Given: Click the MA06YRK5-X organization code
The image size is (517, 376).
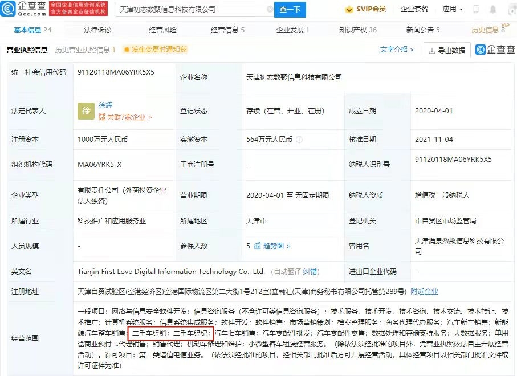Looking at the screenshot, I should pos(100,165).
